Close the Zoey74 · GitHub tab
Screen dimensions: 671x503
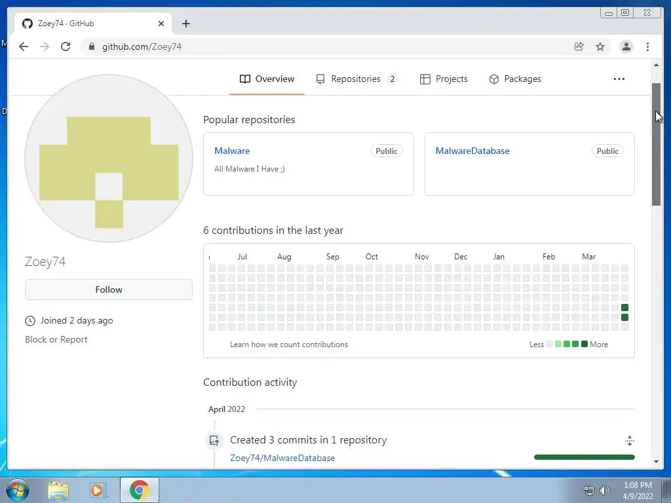(161, 24)
